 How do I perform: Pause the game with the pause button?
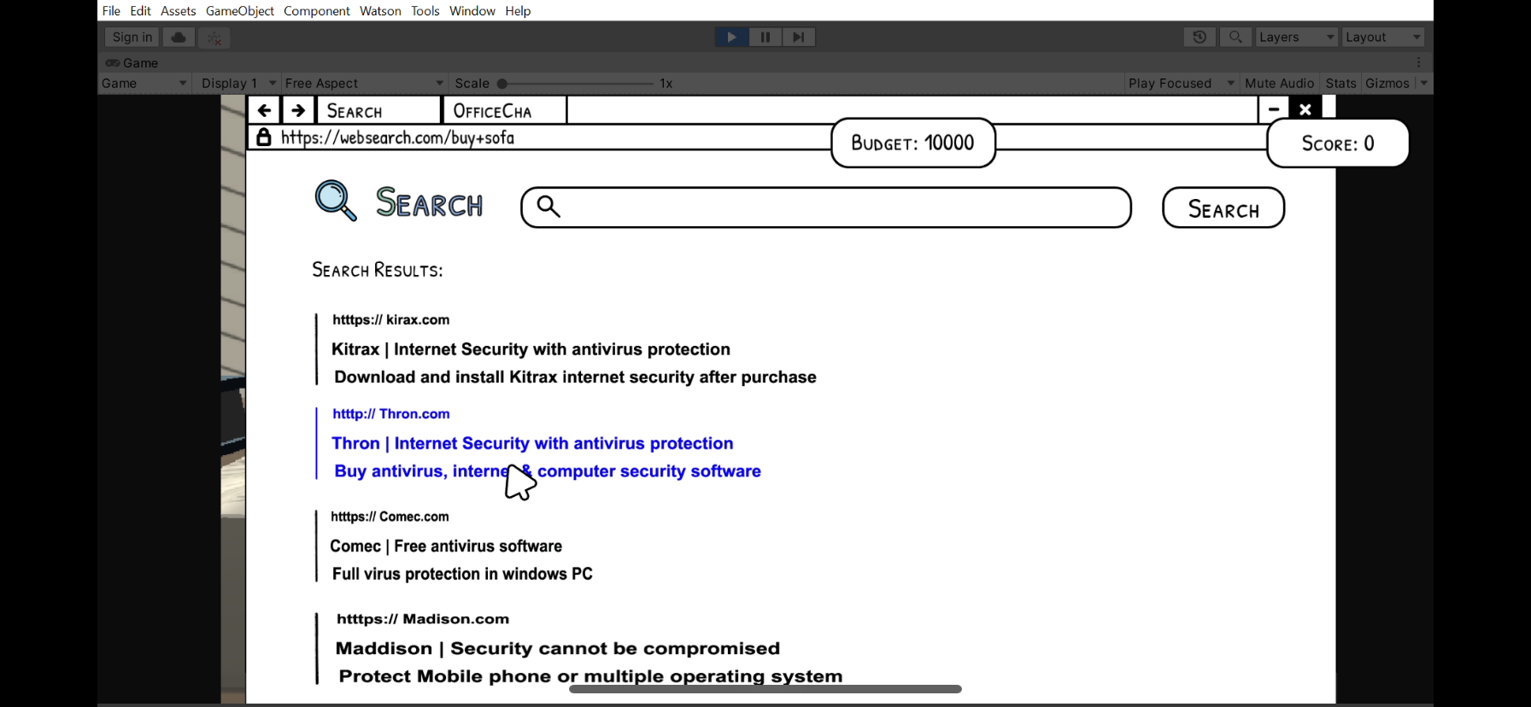click(765, 38)
